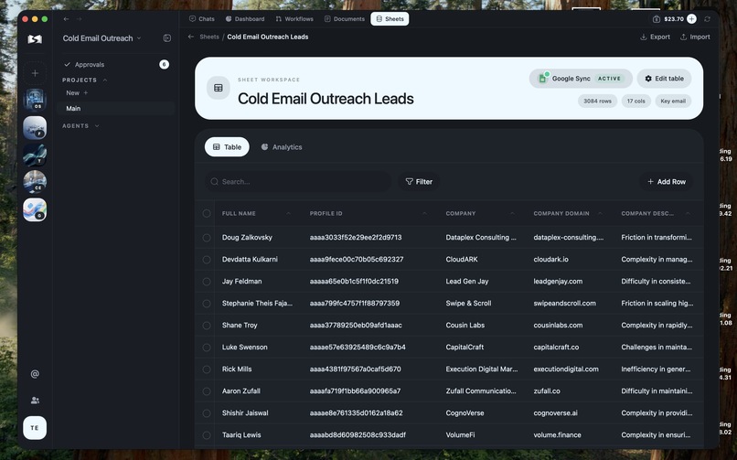
Task: Click the Google Sync ACTIVE button
Action: 581,79
